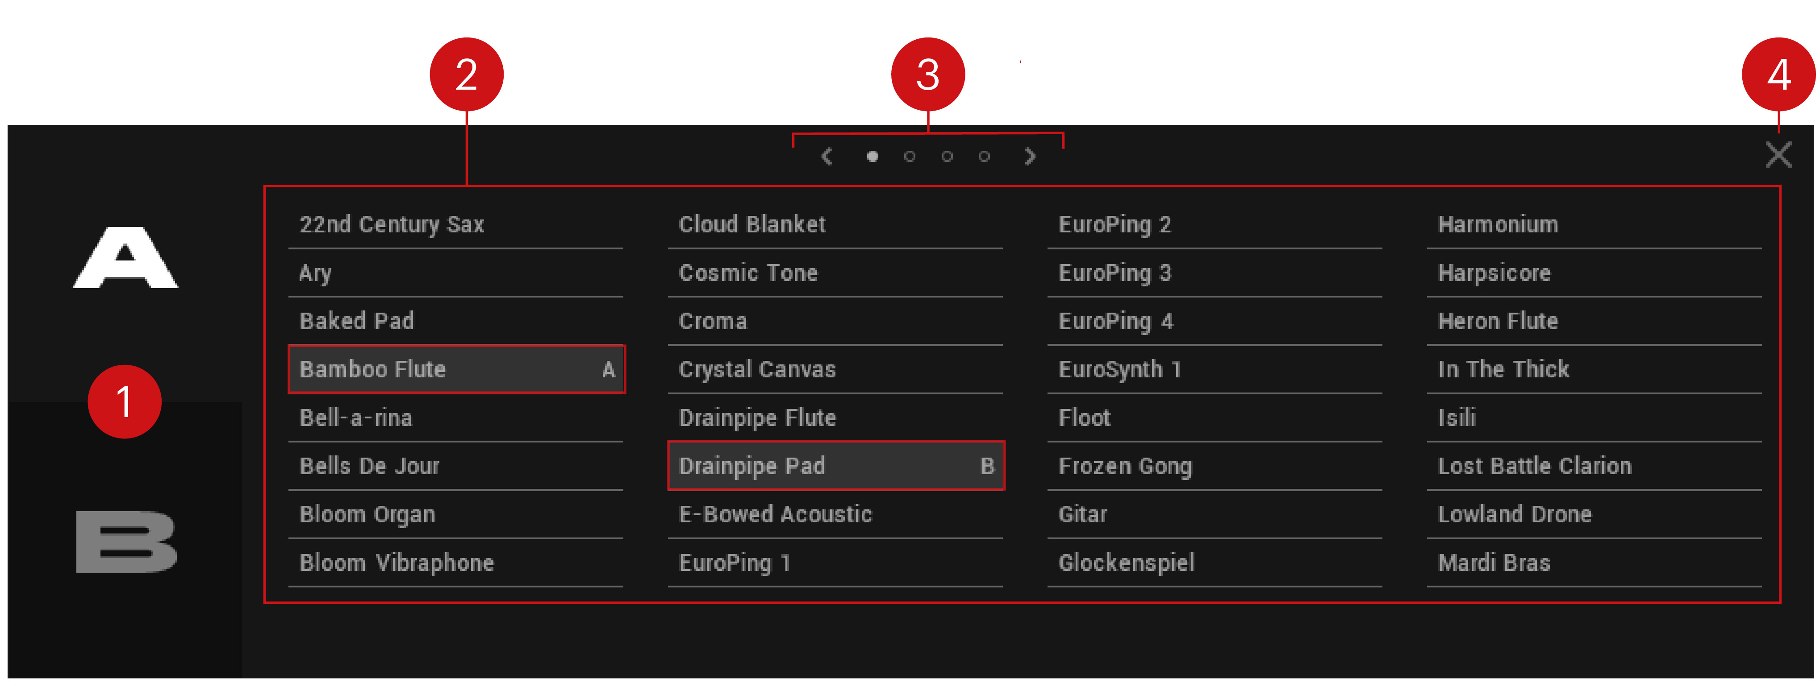Jump to second page dot
The height and width of the screenshot is (686, 1820).
click(910, 156)
